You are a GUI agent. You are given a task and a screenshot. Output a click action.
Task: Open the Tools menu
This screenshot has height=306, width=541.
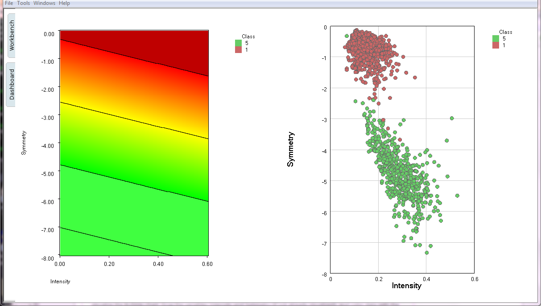(24, 3)
